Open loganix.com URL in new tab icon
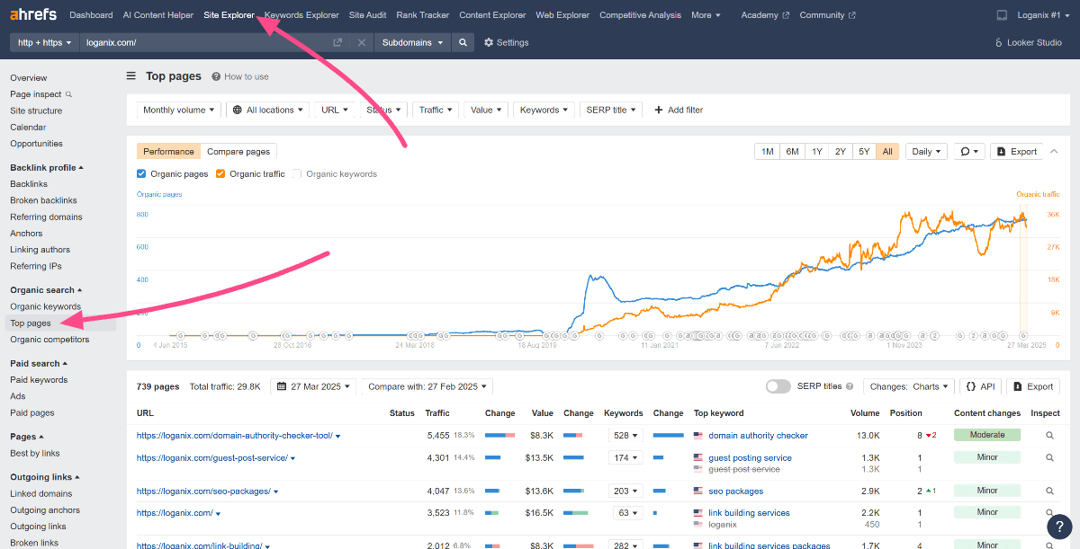Screen dimensions: 1080x549 coord(337,42)
